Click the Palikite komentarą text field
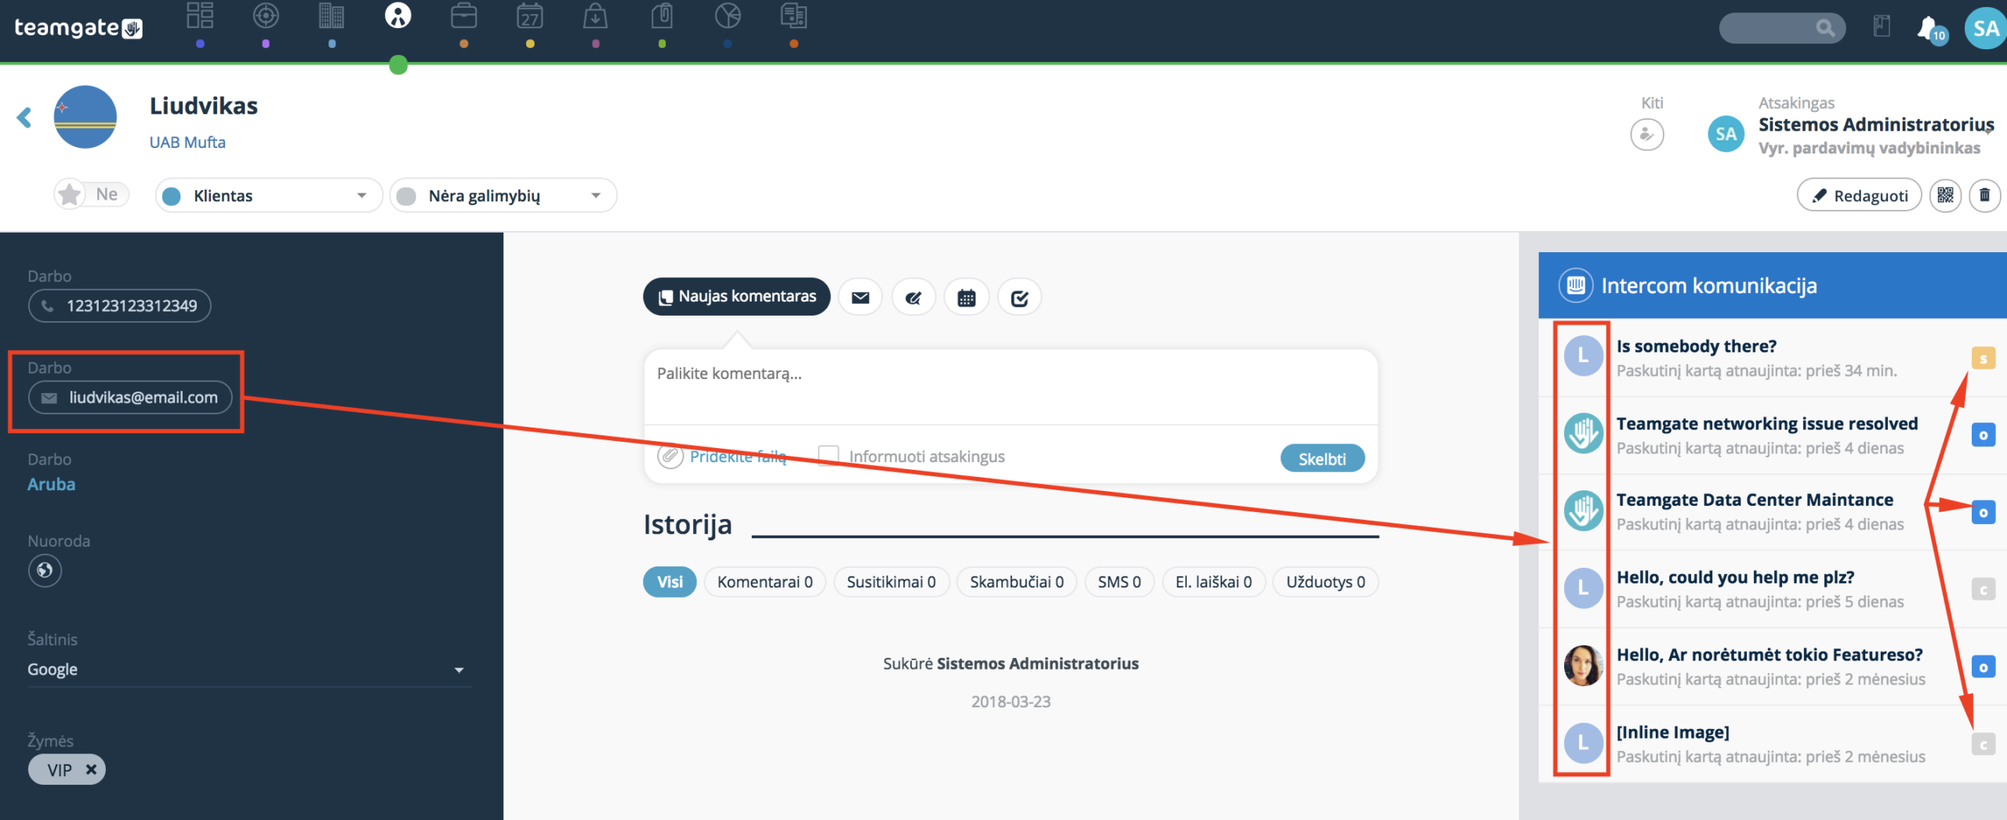This screenshot has height=820, width=2007. tap(1011, 388)
